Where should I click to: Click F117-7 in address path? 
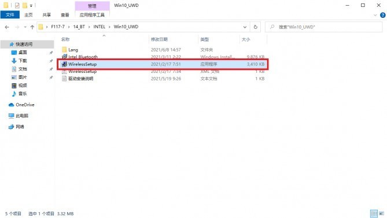(58, 27)
